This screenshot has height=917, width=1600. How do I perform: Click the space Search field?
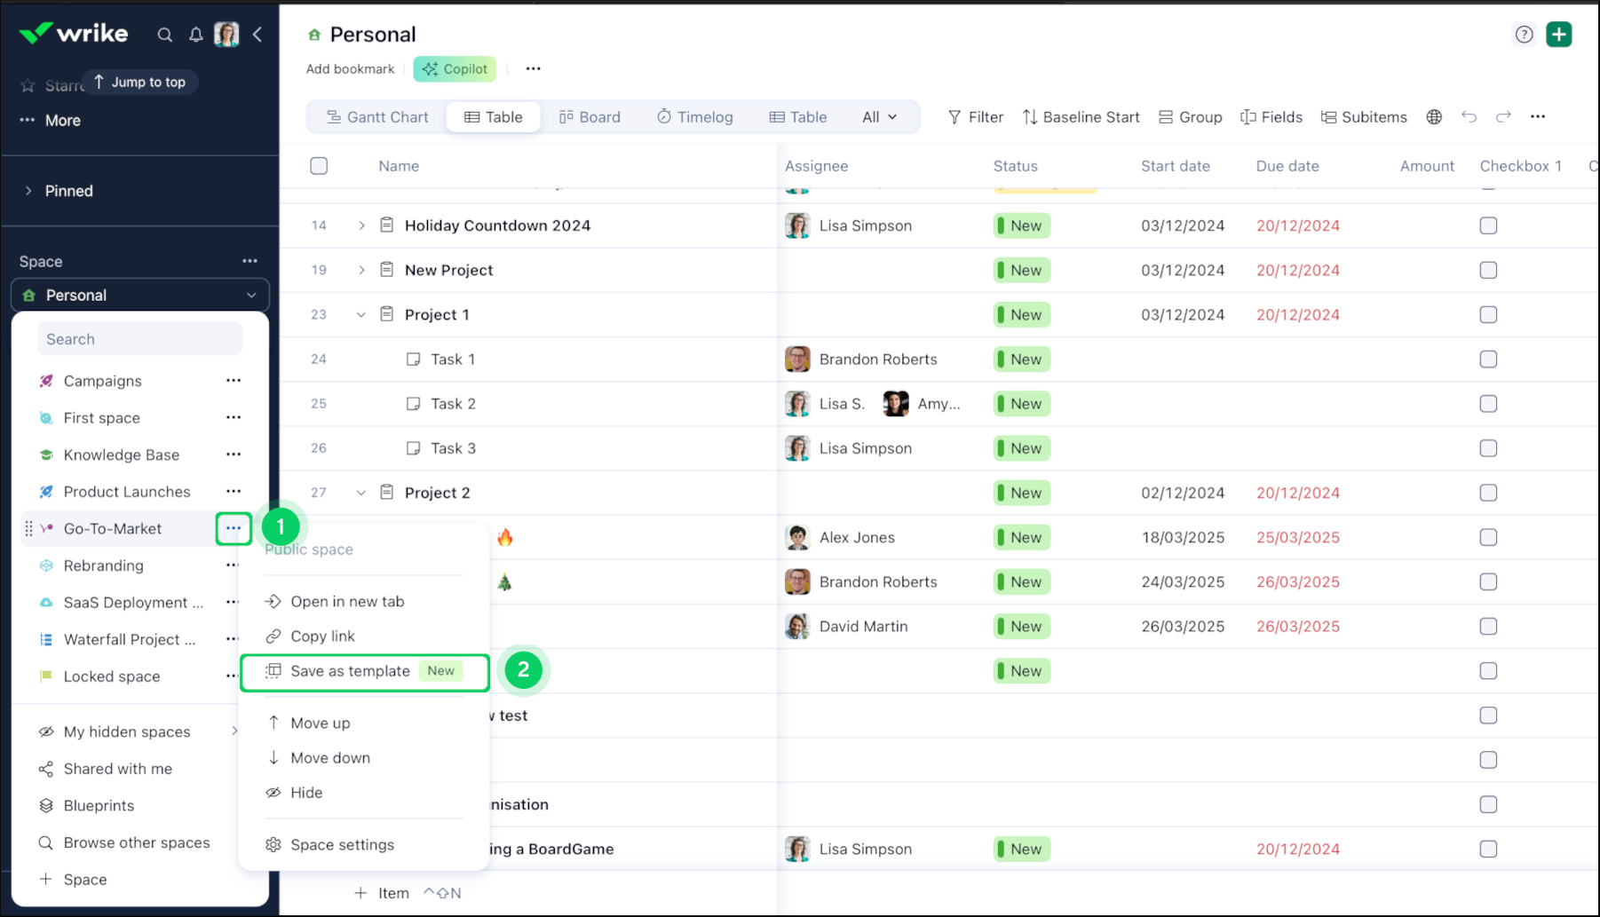(x=140, y=339)
